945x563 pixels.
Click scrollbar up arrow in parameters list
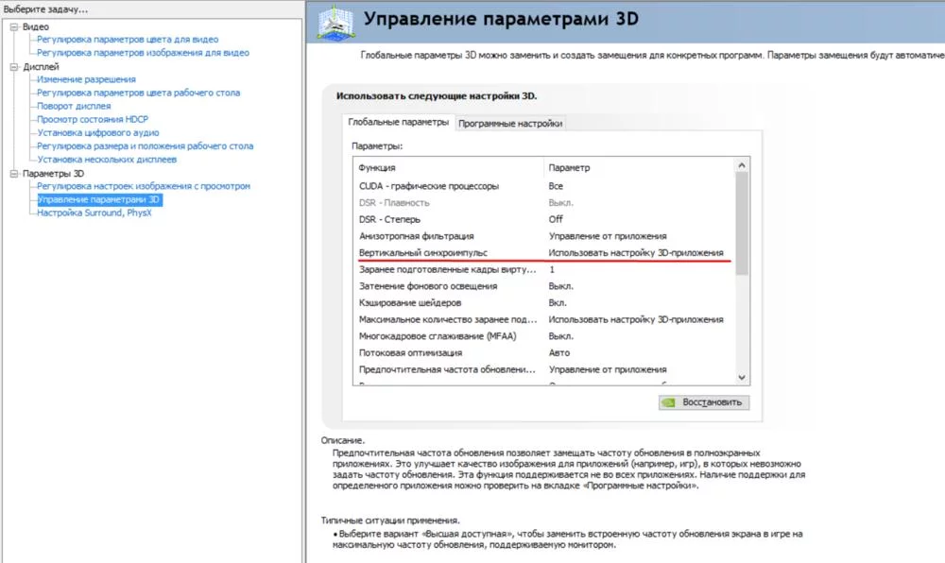click(x=742, y=165)
